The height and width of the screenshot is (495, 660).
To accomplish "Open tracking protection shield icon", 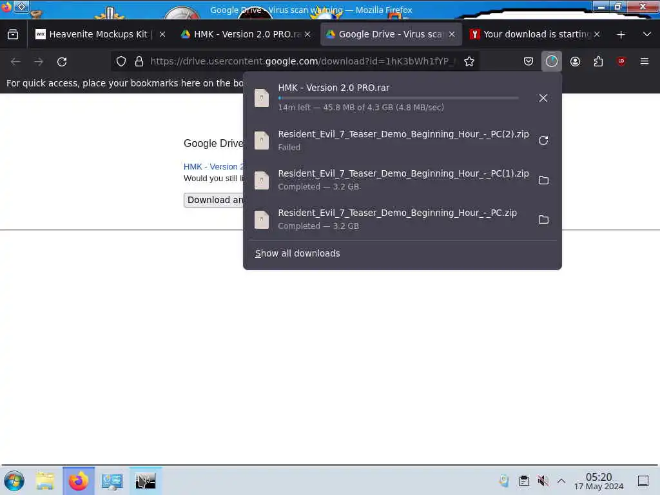I will (121, 61).
